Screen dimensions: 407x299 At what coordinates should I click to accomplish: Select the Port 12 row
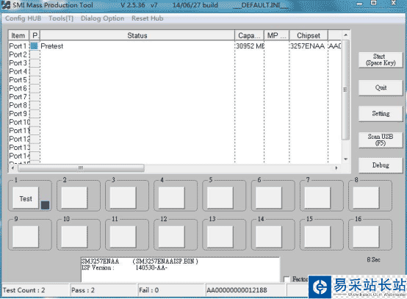[175, 139]
